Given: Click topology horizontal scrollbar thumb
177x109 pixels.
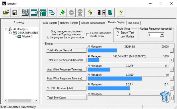Looking at the screenshot, I should pos(19,100).
